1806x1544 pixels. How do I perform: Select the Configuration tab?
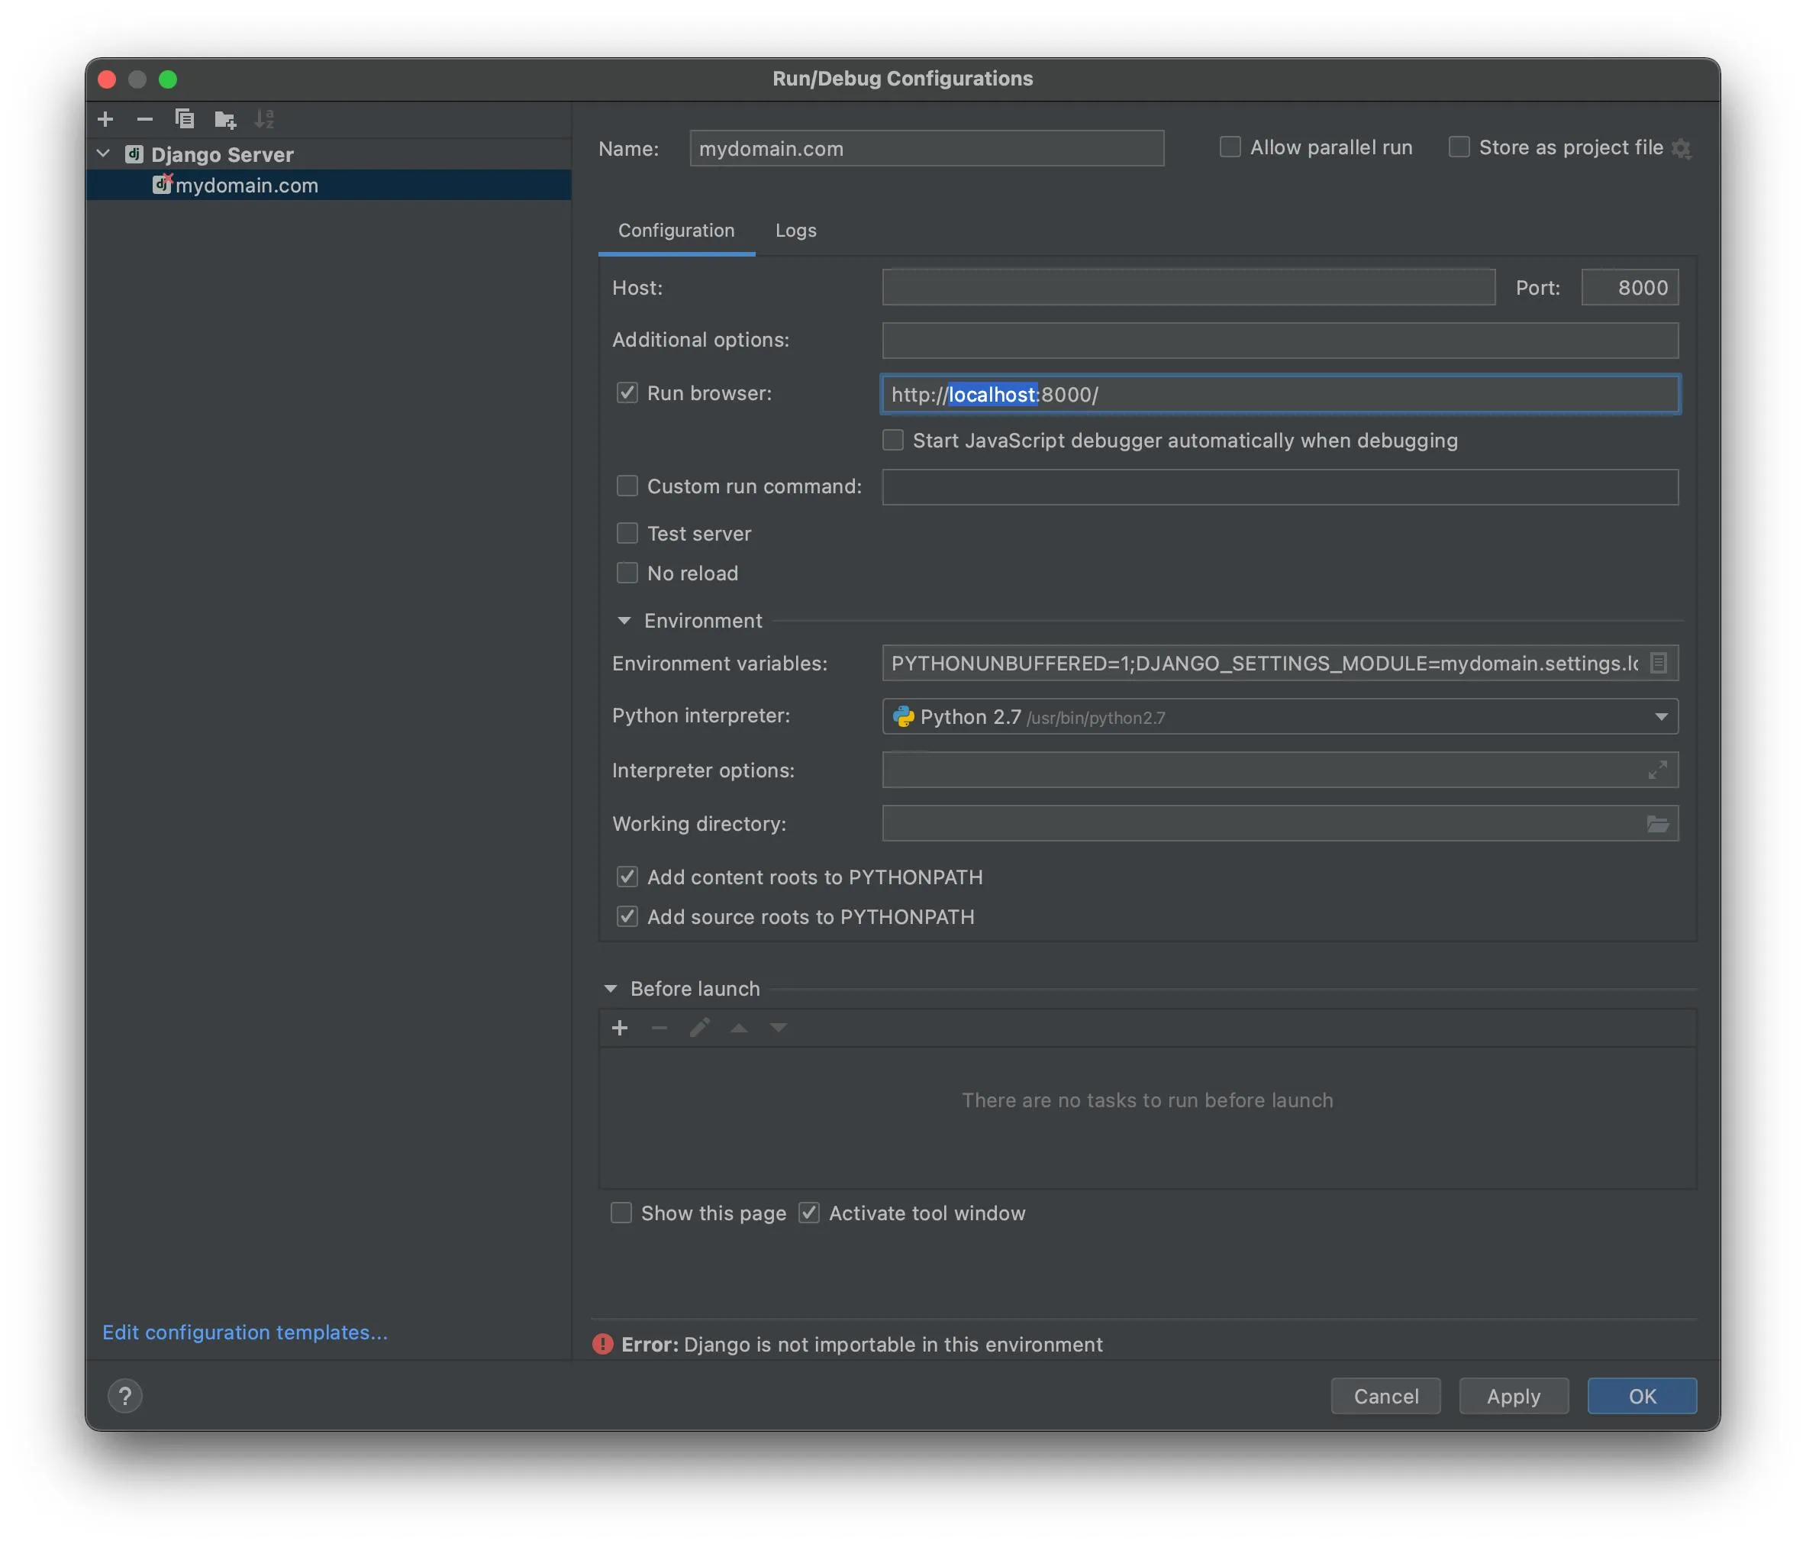click(x=676, y=230)
